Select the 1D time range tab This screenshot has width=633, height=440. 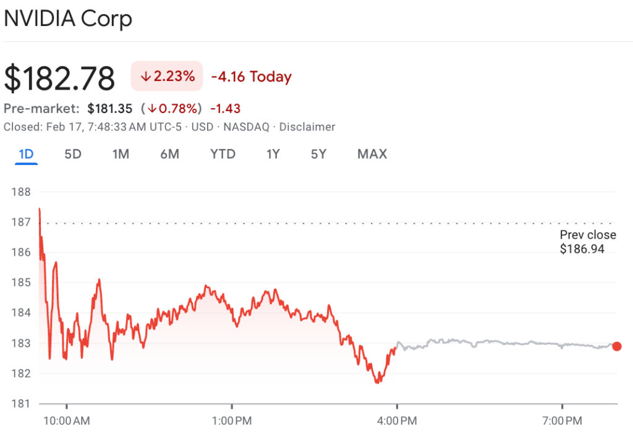(x=26, y=154)
